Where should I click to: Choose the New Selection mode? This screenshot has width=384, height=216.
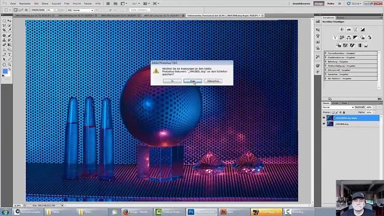tap(16, 10)
